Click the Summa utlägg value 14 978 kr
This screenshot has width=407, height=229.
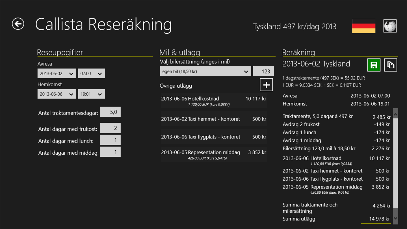pos(380,219)
